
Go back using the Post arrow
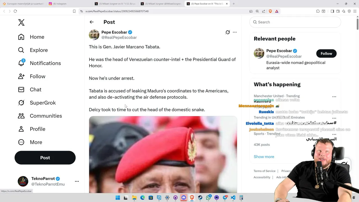tap(92, 22)
